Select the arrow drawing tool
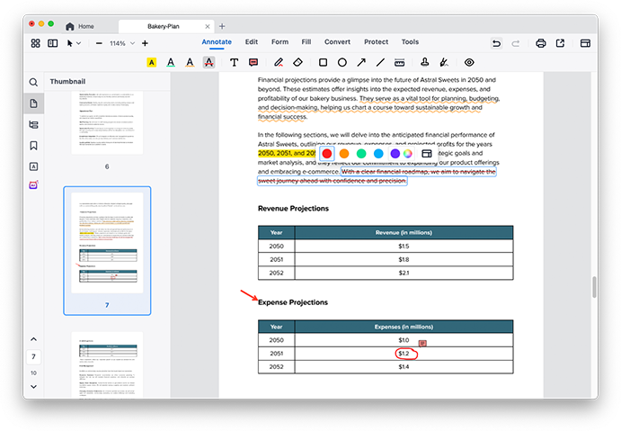Screen dimensions: 621x431 click(361, 63)
